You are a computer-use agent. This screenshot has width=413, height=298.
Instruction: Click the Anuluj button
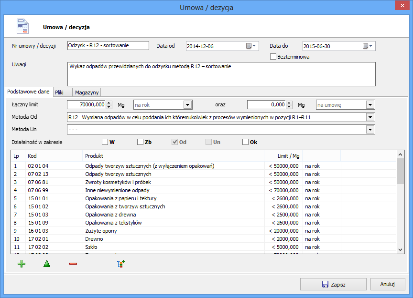387,284
